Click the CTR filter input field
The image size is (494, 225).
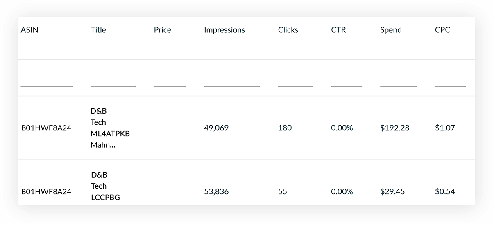click(x=347, y=81)
